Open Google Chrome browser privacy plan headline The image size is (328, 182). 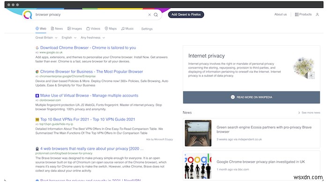261,162
